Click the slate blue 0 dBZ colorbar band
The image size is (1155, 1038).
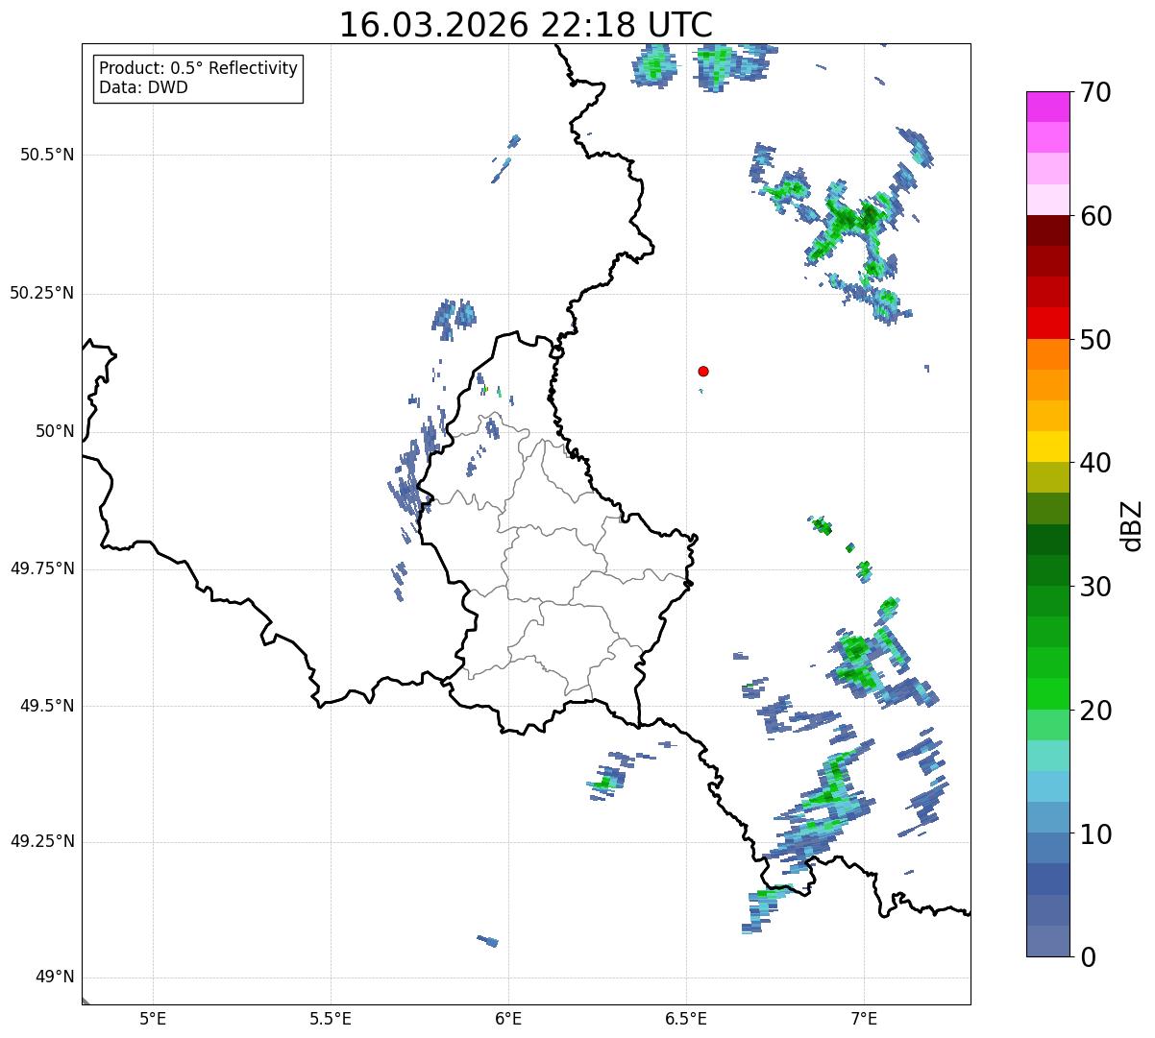pos(1046,941)
